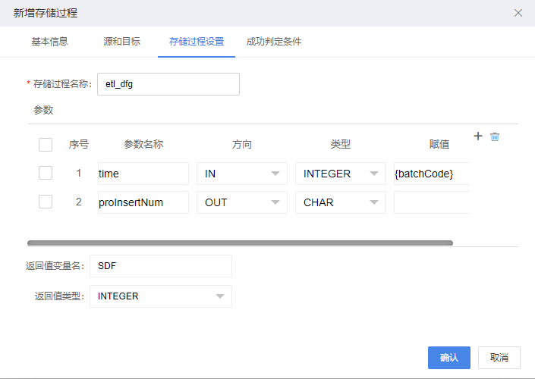
Task: Open the 返回值类型 INTEGER dropdown
Action: pos(161,296)
